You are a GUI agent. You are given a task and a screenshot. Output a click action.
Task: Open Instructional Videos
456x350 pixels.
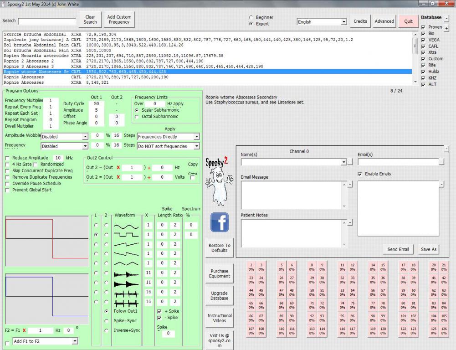(x=219, y=318)
